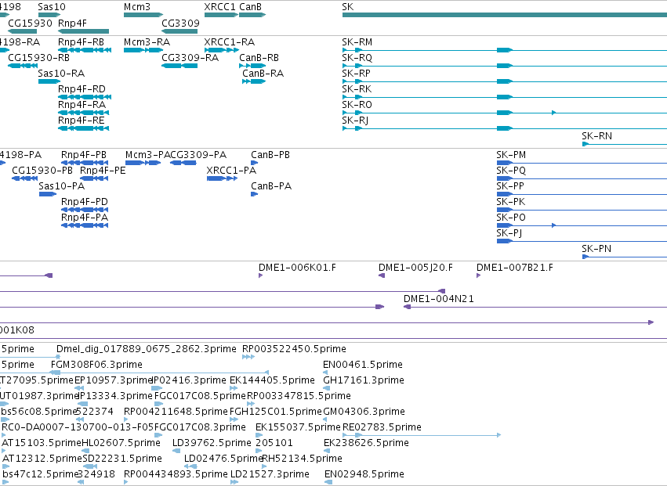This screenshot has height=486, width=667.
Task: Select the Sas10-PA protein label
Action: point(62,186)
